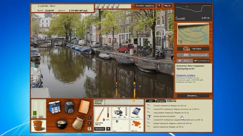Click the left fishing rod in water

117,77
